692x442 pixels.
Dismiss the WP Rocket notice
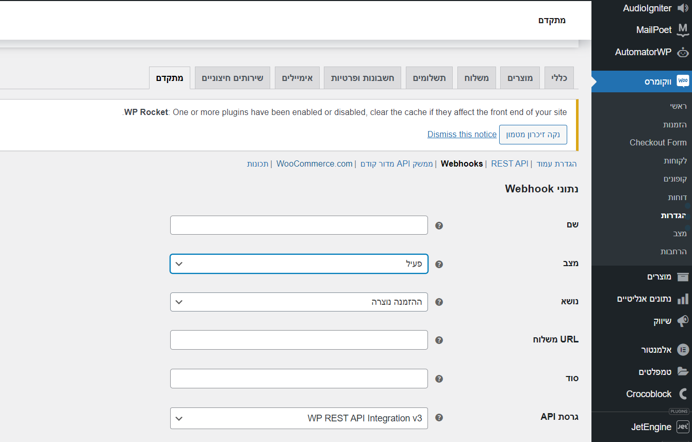[462, 135]
